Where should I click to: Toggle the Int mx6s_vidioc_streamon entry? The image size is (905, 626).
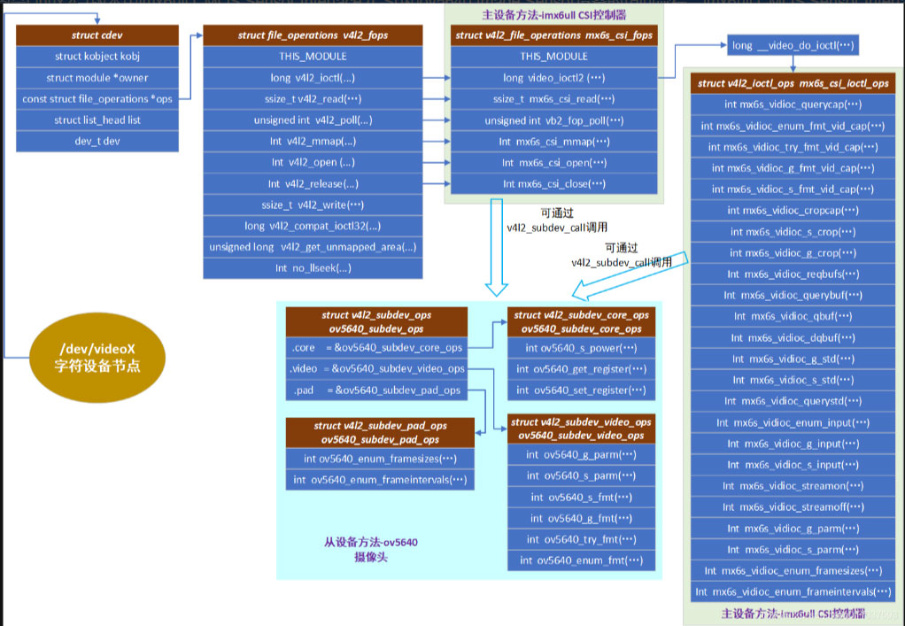pos(792,485)
